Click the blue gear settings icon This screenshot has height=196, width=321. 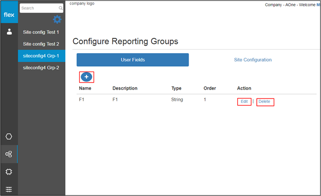tap(57, 19)
